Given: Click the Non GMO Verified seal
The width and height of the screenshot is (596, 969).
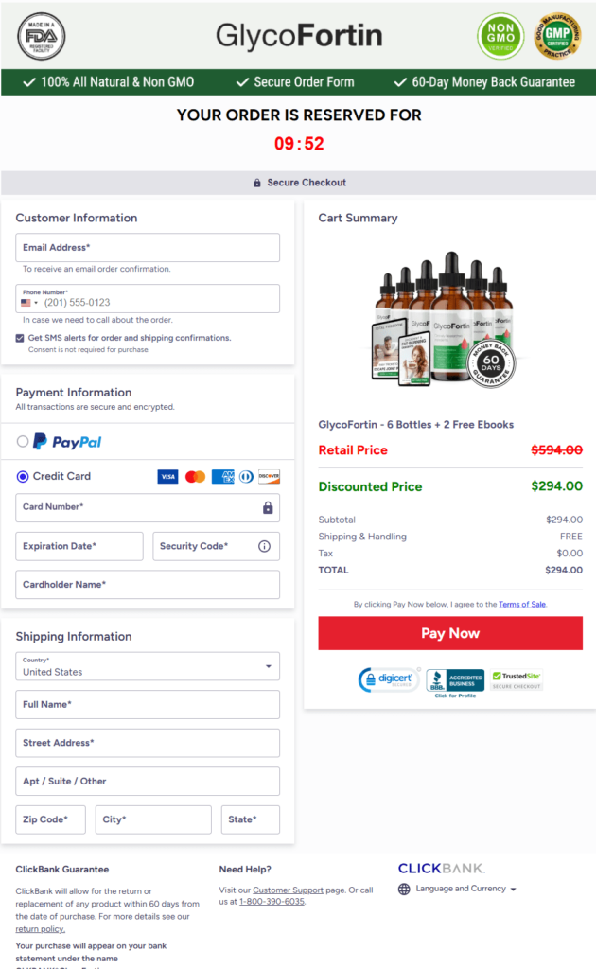Looking at the screenshot, I should coord(500,36).
